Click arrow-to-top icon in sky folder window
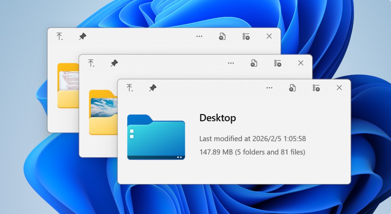 [91, 63]
